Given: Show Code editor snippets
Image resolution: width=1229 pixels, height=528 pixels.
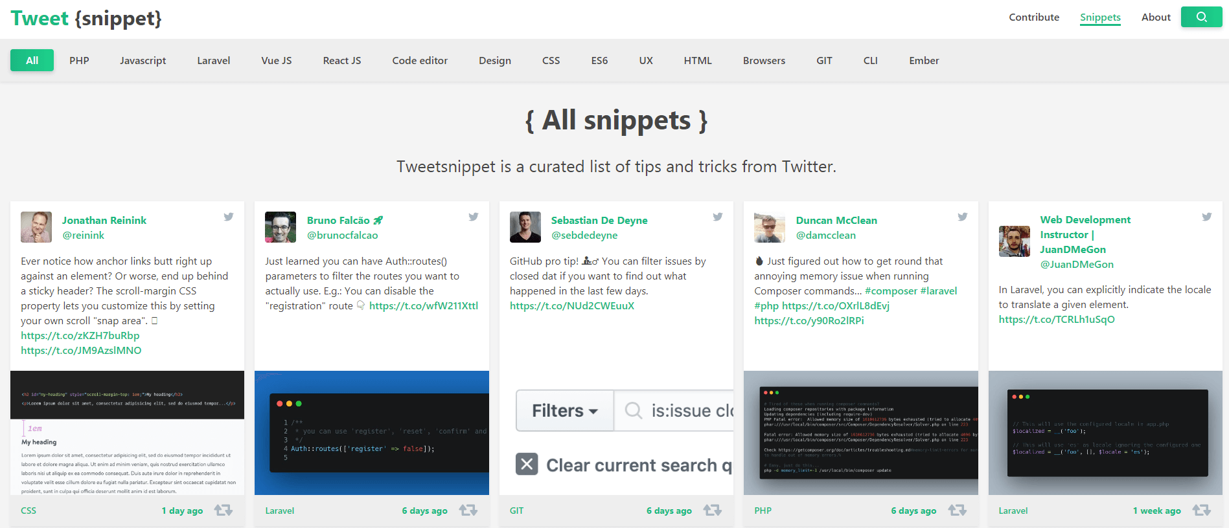Looking at the screenshot, I should 420,60.
